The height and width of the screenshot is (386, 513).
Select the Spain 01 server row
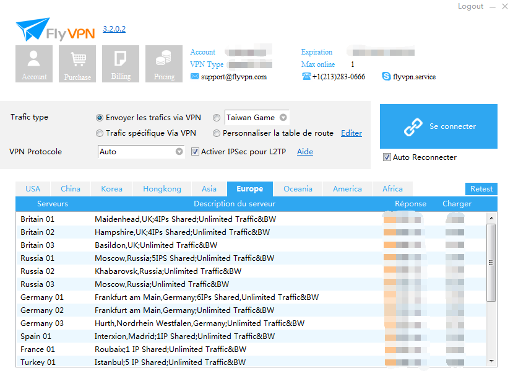click(251, 336)
